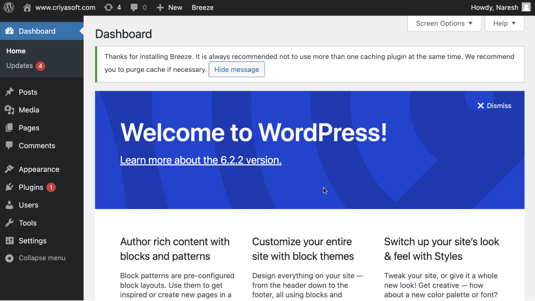Click the home icon beside www.criyasoft.com
Image resolution: width=535 pixels, height=301 pixels.
27,7
